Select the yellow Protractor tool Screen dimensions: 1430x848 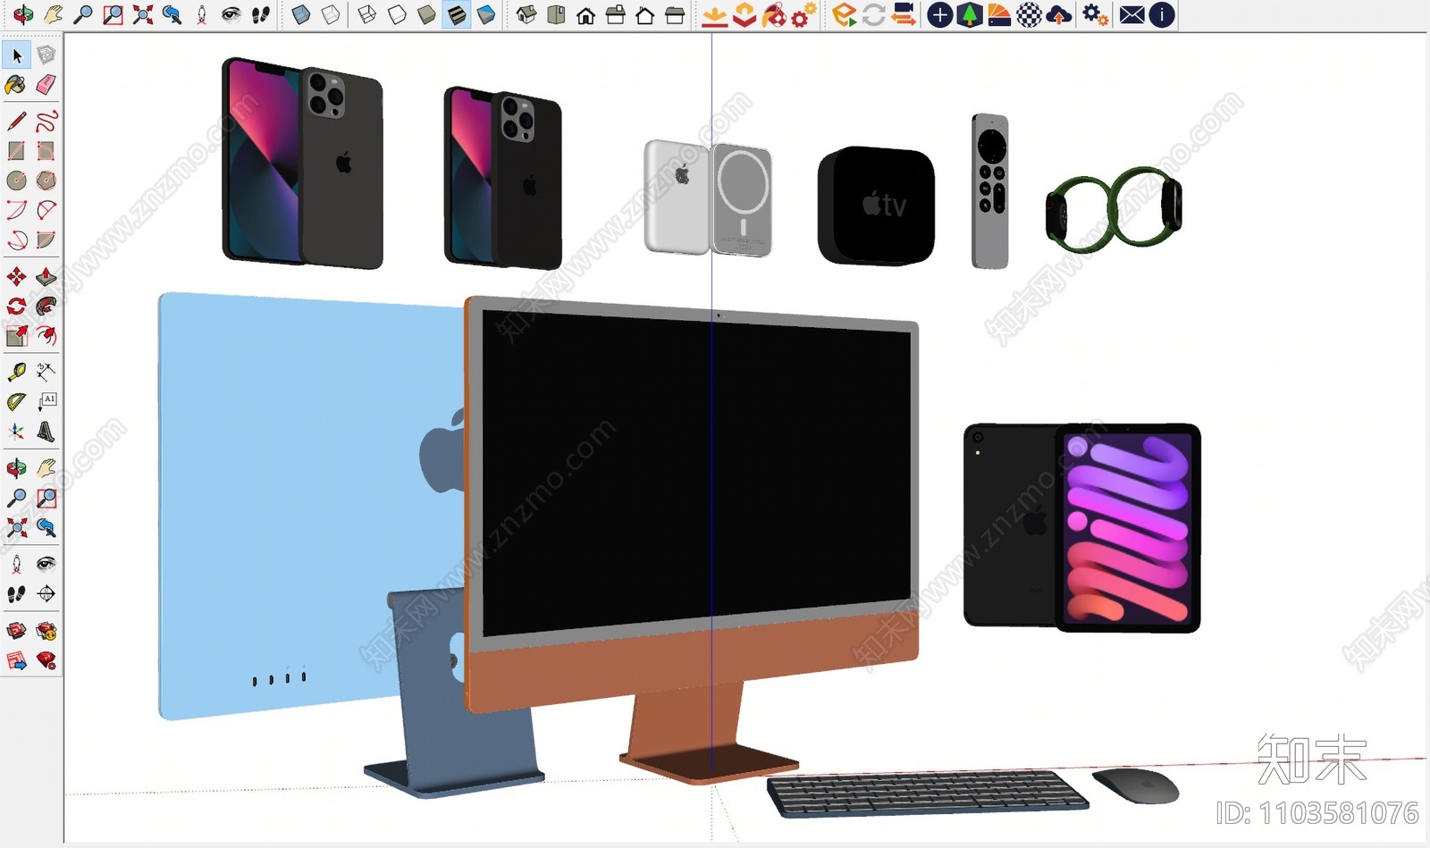click(x=16, y=402)
